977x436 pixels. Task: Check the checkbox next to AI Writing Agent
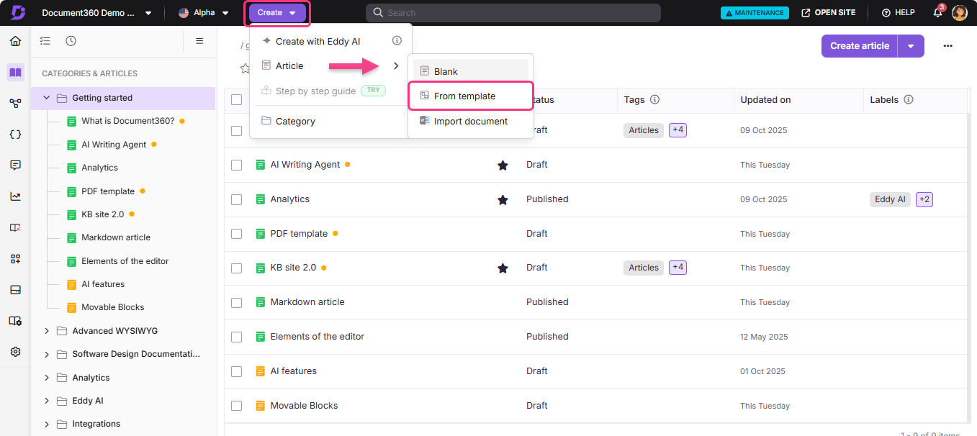click(x=236, y=165)
